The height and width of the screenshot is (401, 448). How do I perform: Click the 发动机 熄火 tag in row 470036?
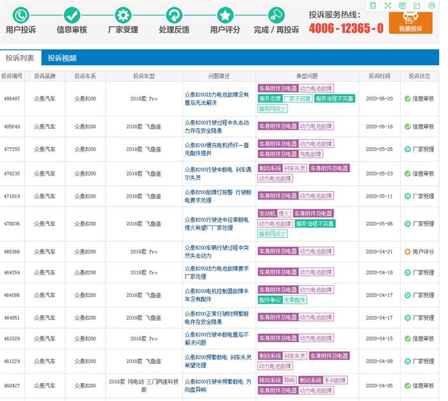(275, 214)
